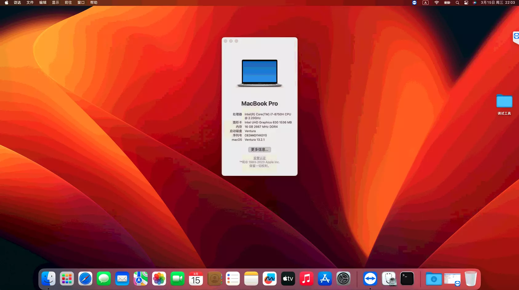
Task: Open the 帮助 menu
Action: 94,3
